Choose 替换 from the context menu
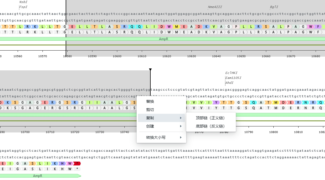The width and height of the screenshot is (325, 180). pos(150,101)
